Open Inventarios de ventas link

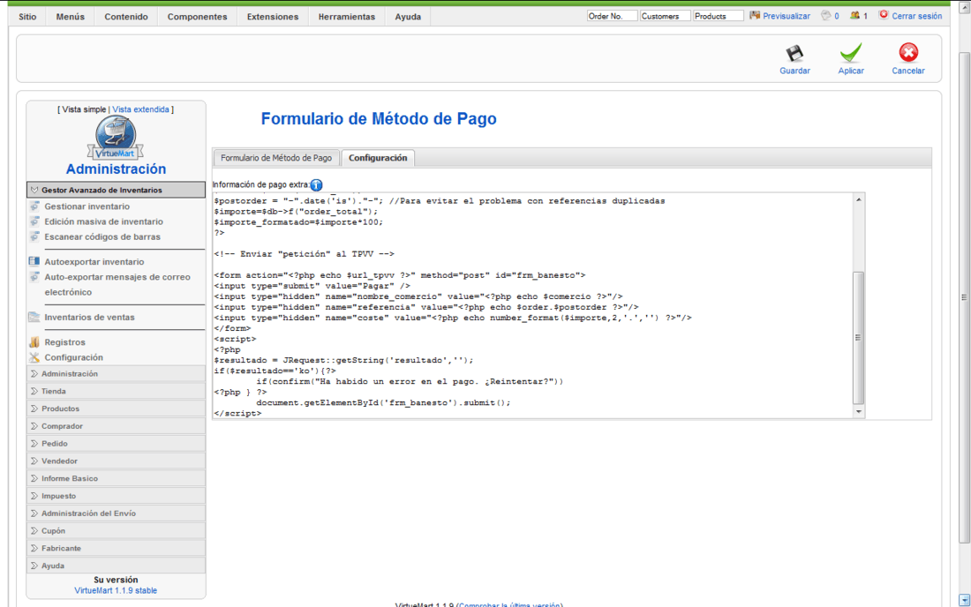[x=89, y=318]
